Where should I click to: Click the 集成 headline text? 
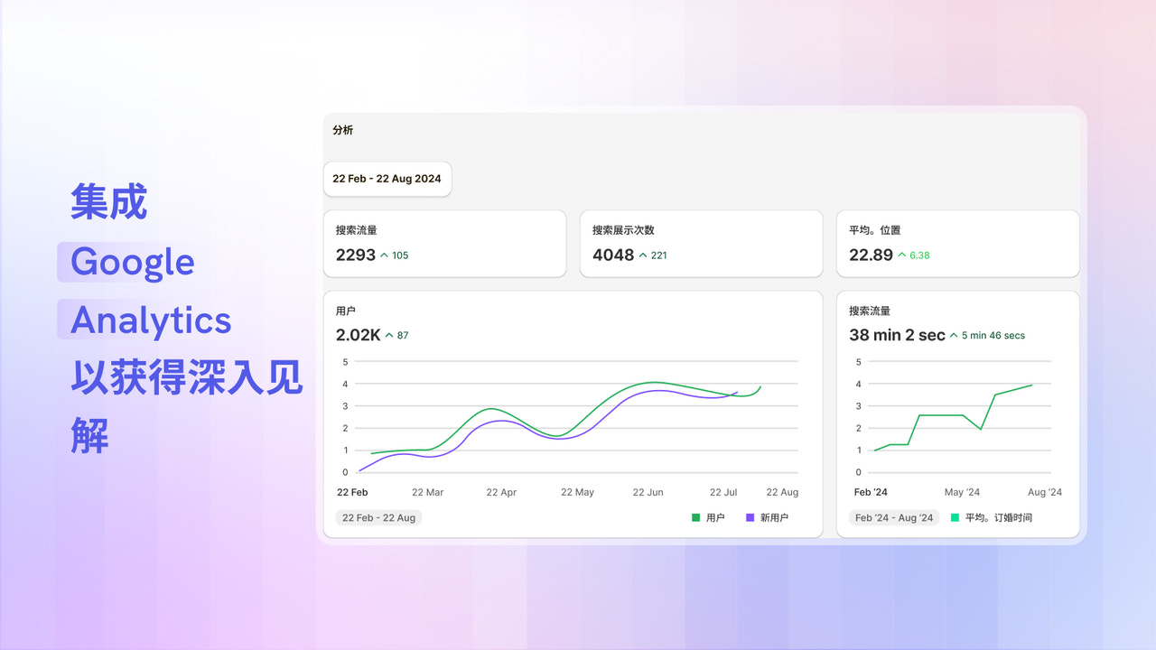108,202
